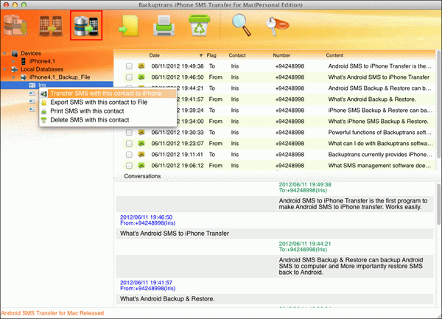This screenshot has height=319, width=442.
Task: Click the conversation timestamp 2012/06/11 19:44:21
Action: pyautogui.click(x=305, y=244)
